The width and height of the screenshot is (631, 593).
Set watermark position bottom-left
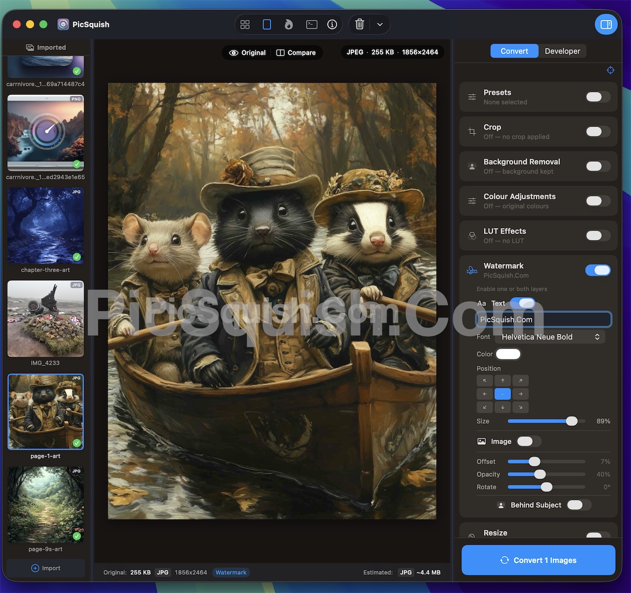click(x=485, y=407)
